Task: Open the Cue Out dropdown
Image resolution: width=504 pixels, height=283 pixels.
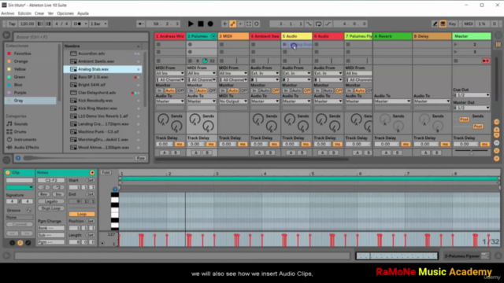Action: pos(472,95)
